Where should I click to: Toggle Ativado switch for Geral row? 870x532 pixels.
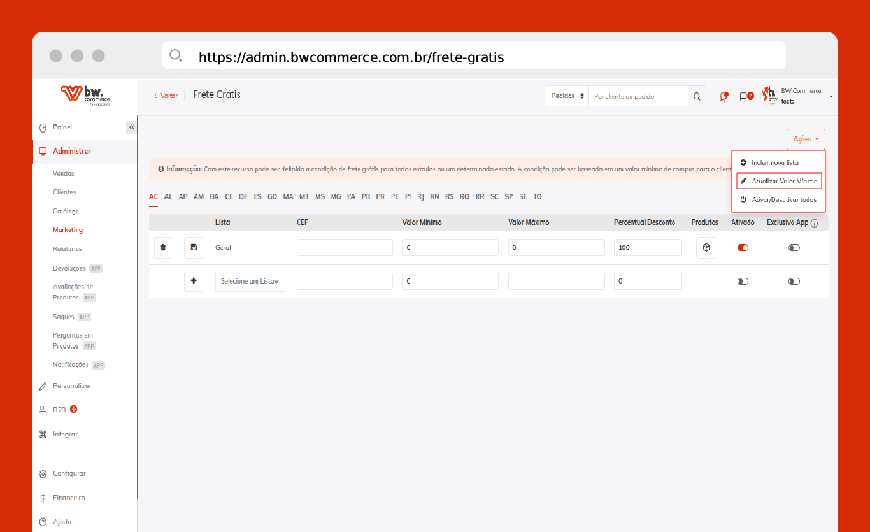(743, 247)
